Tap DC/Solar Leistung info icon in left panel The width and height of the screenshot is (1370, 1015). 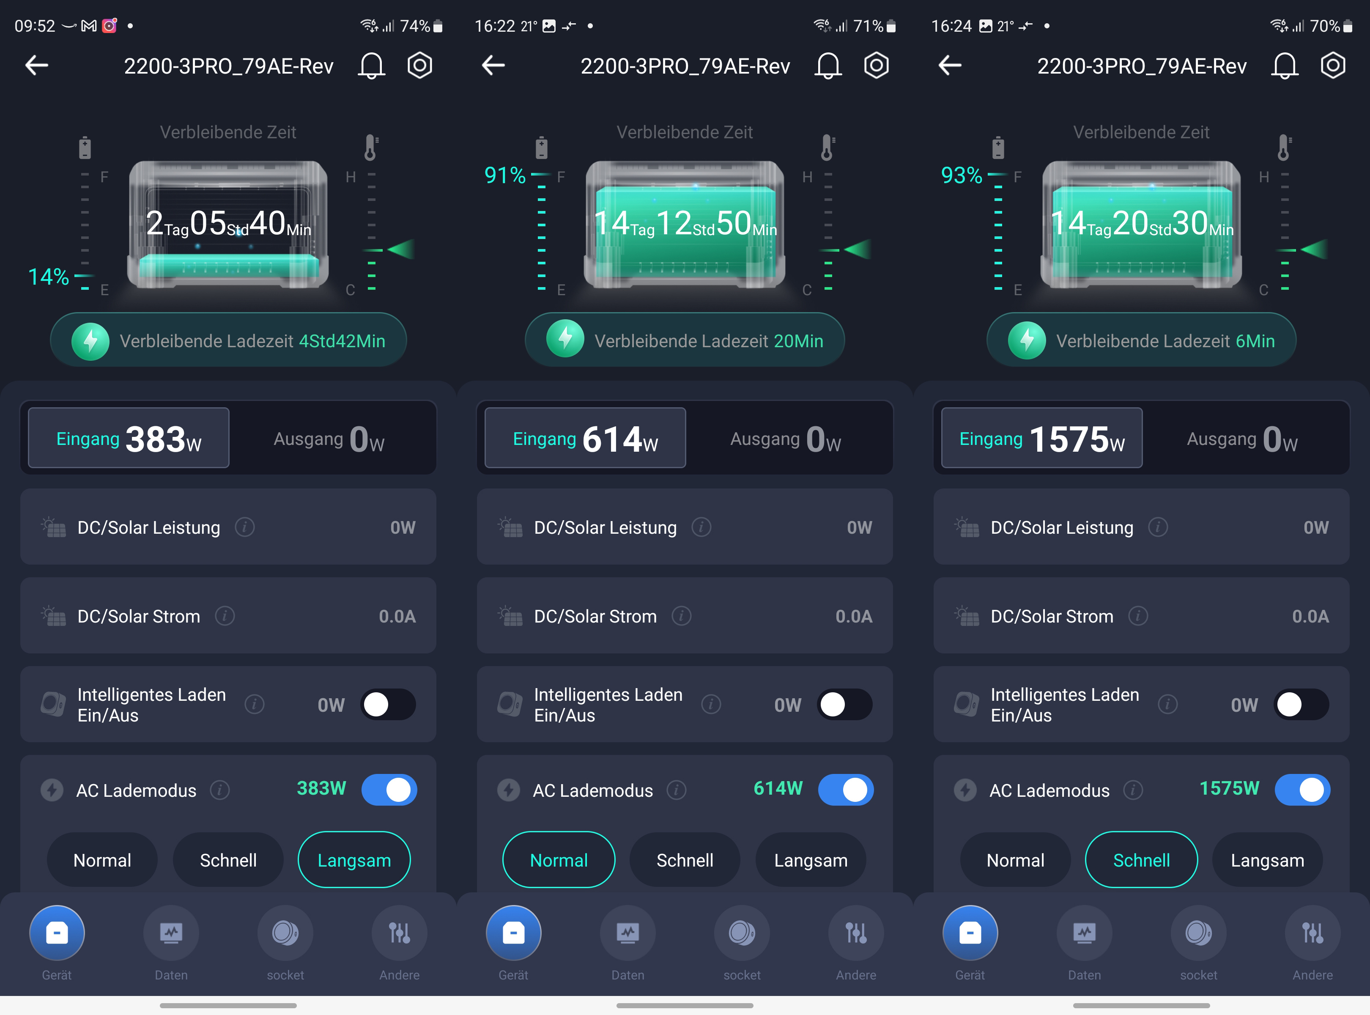244,527
